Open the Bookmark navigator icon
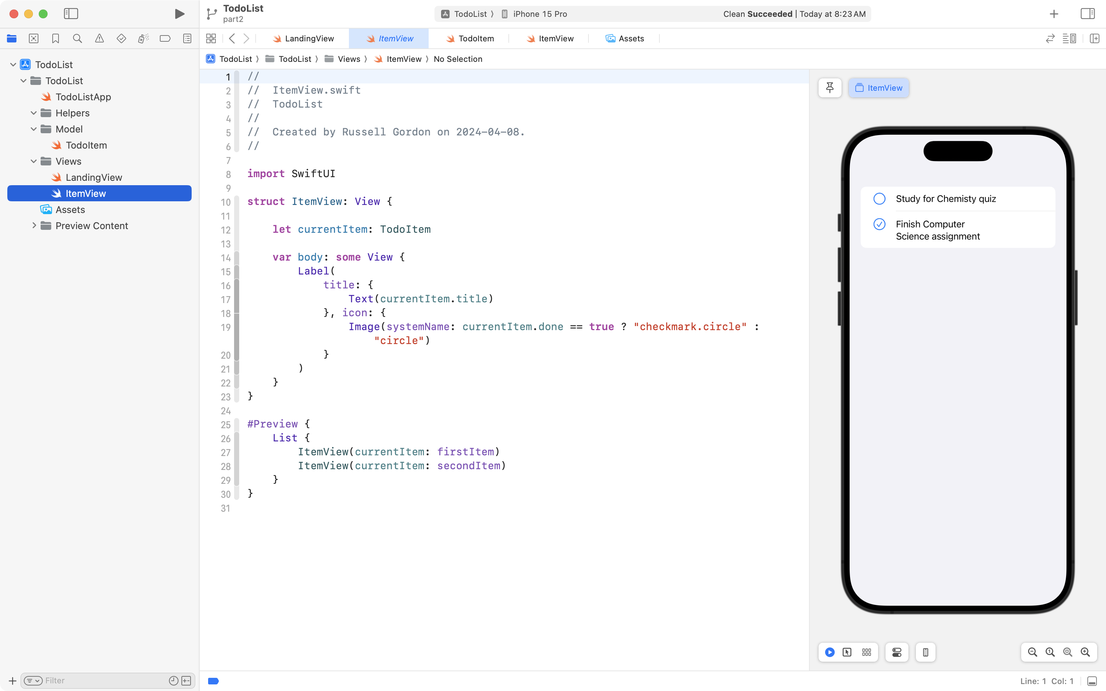The image size is (1106, 691). click(x=55, y=38)
